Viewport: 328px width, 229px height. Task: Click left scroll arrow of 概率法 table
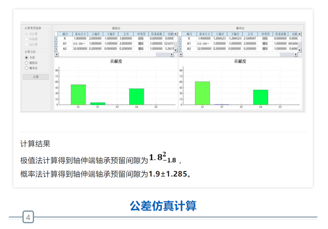tap(181, 55)
